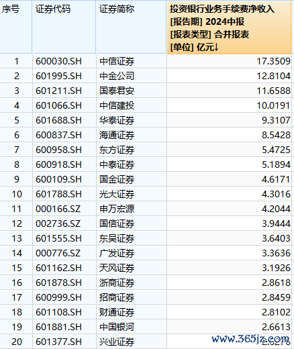This screenshot has height=349, width=294.
Task: Select value cell 10.0191
Action: [230, 105]
